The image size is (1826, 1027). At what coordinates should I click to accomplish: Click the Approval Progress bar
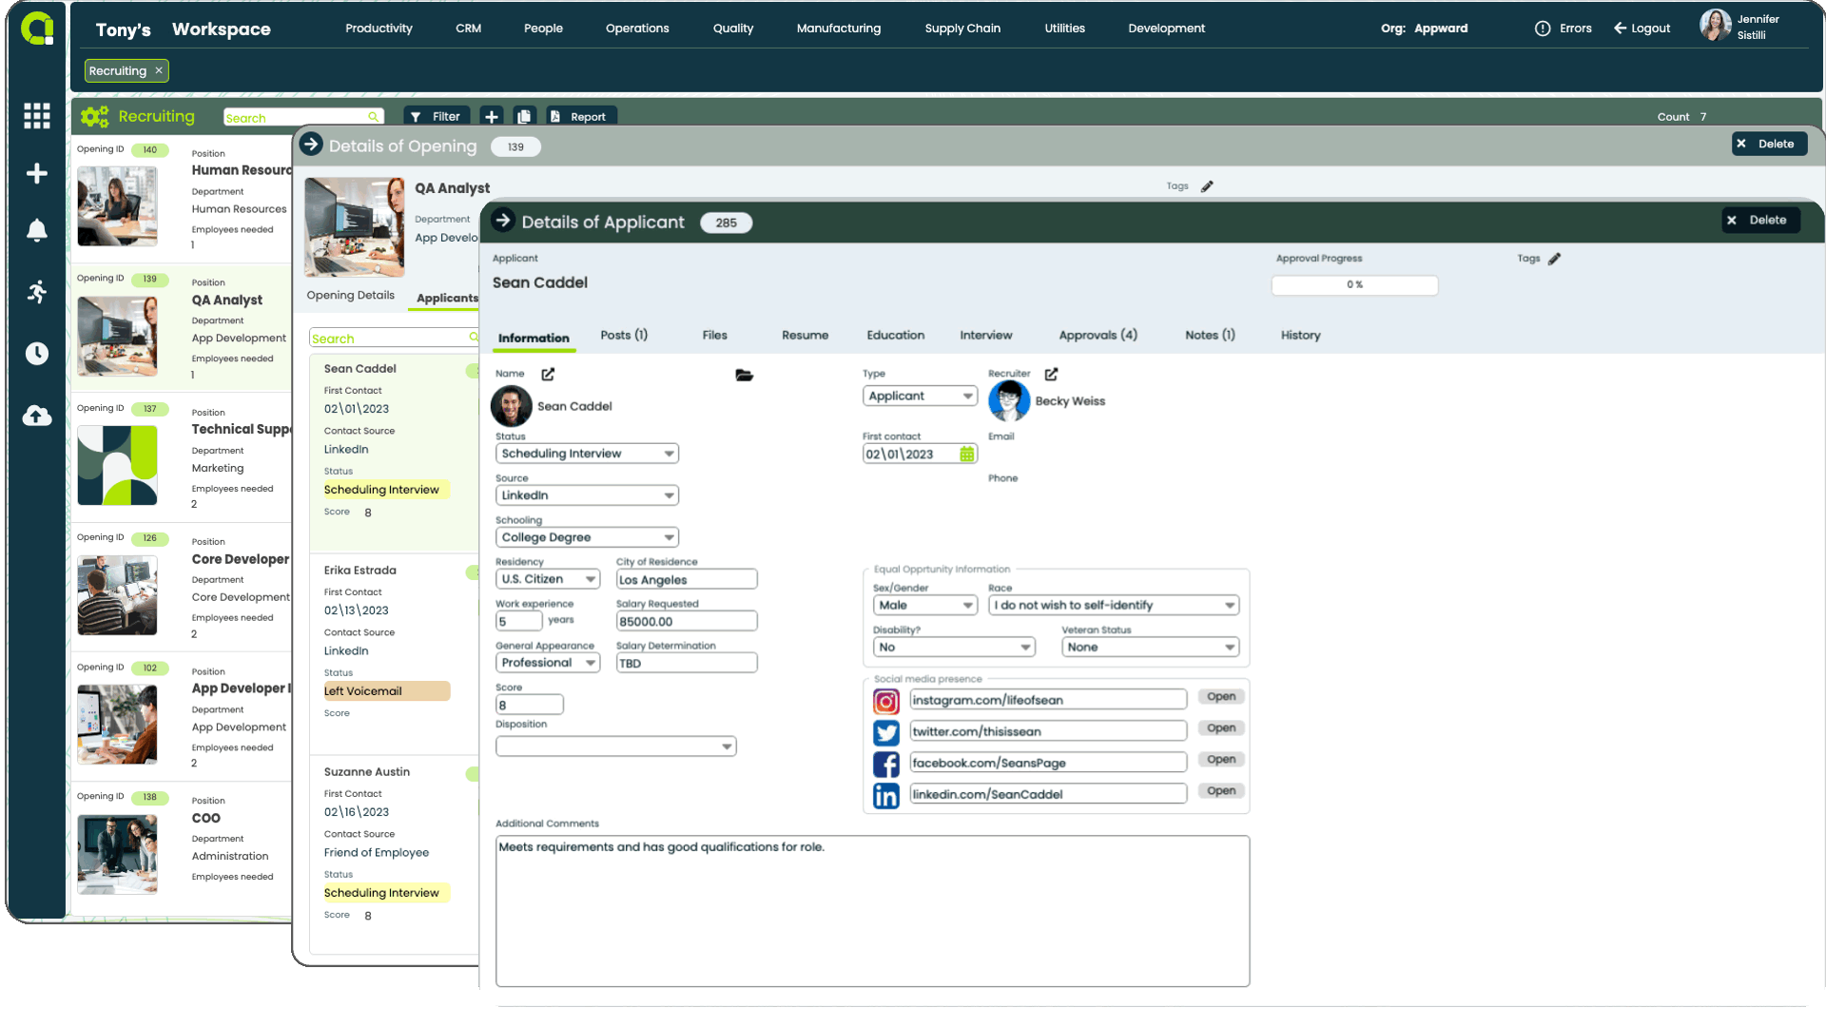(1354, 285)
